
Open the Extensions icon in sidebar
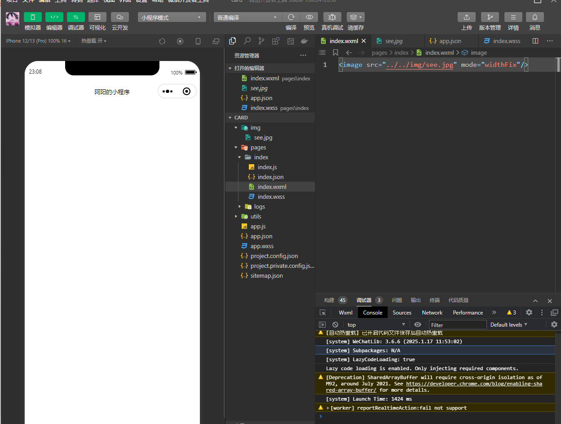[x=276, y=41]
